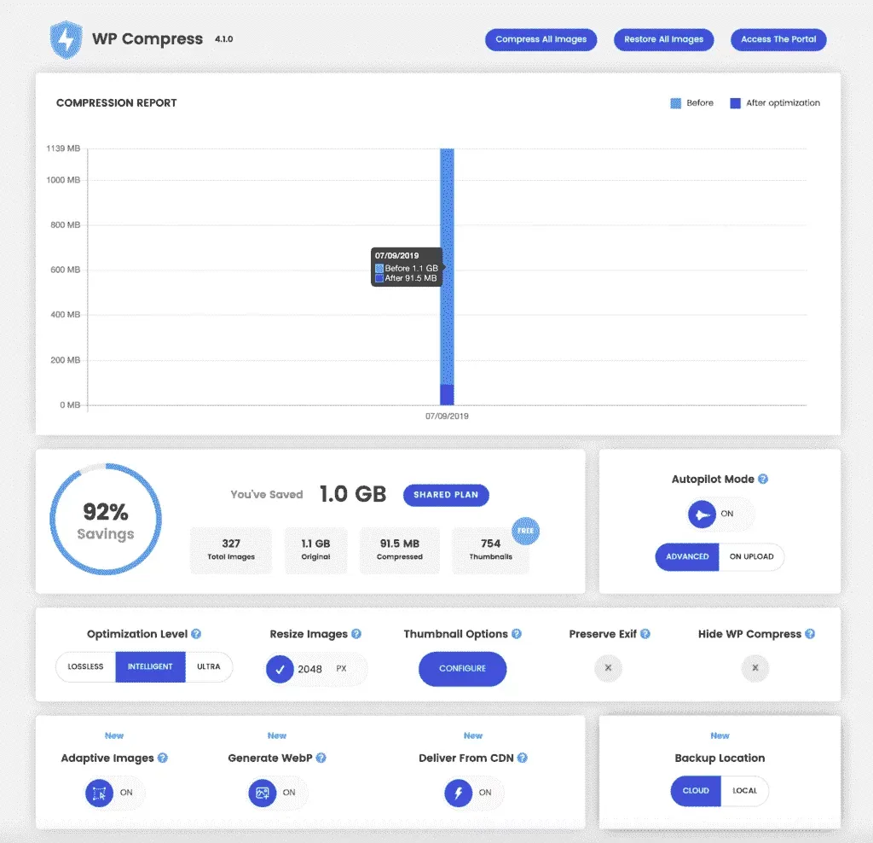Click help icon beside Hide WP Compress

810,634
